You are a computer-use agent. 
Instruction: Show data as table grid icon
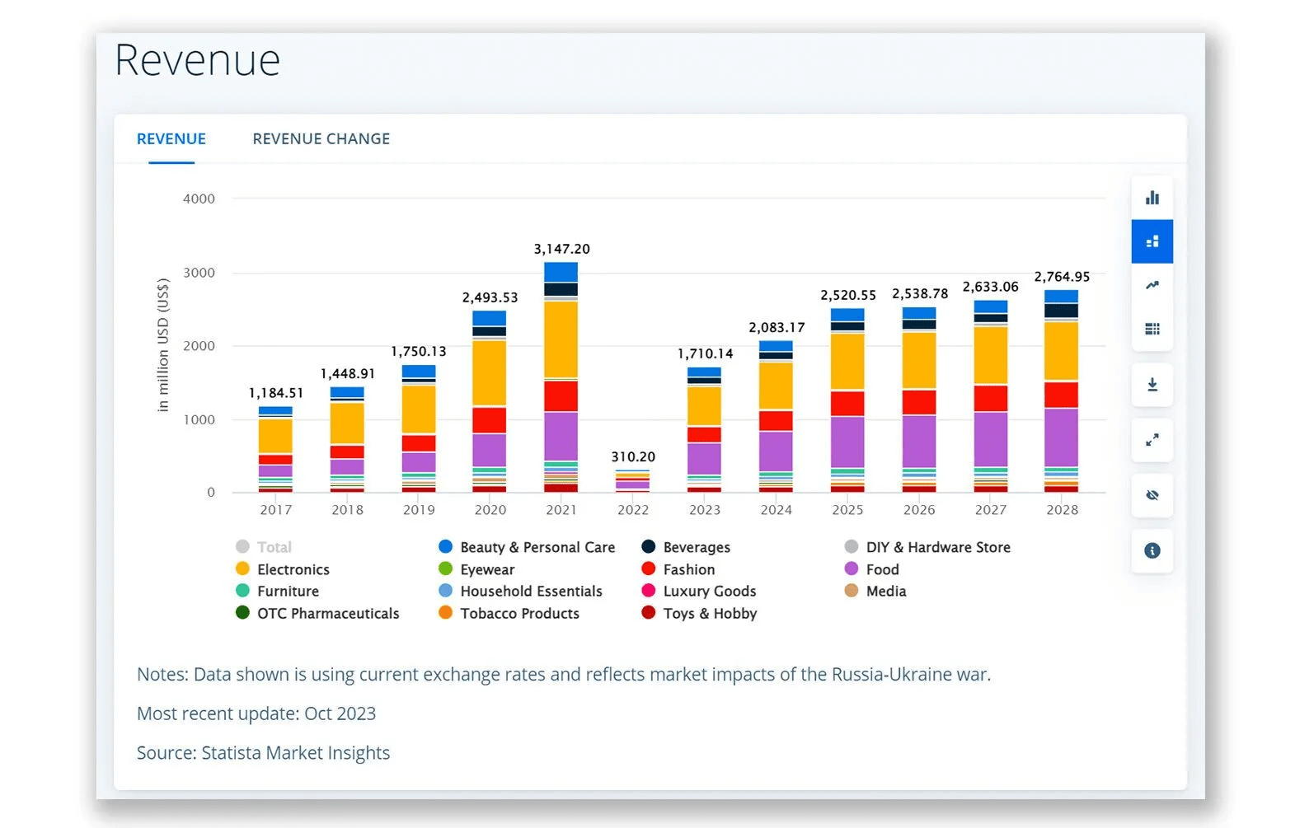(x=1152, y=329)
